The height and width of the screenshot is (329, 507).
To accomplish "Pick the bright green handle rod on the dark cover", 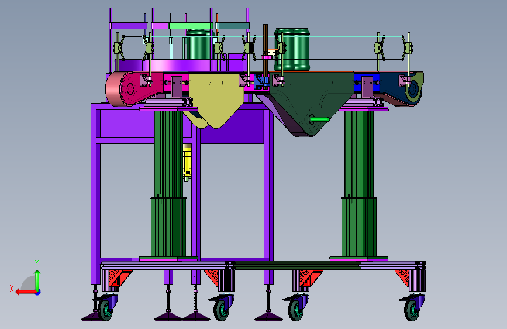I will (x=319, y=119).
